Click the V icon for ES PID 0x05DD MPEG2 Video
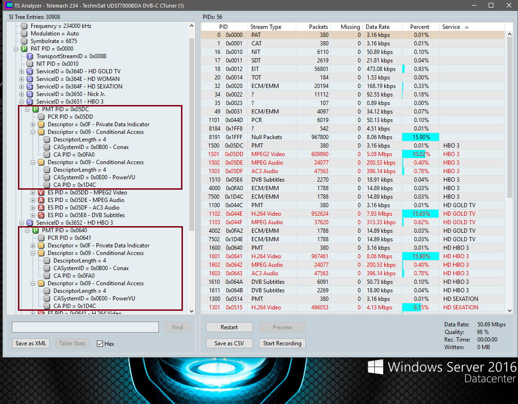The height and width of the screenshot is (404, 518). 41,193
